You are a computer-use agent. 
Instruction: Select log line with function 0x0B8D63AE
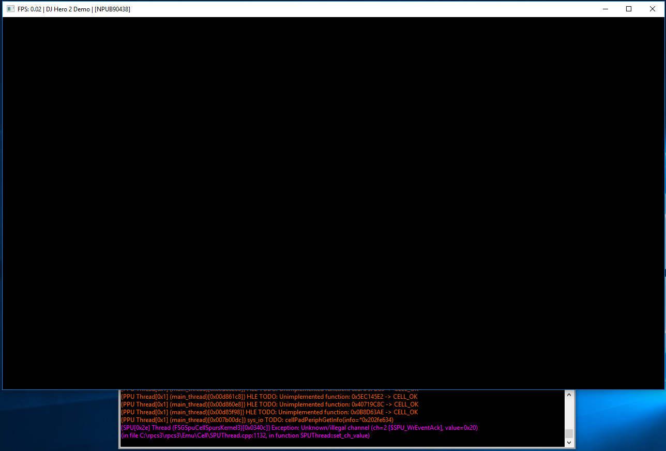tap(269, 412)
